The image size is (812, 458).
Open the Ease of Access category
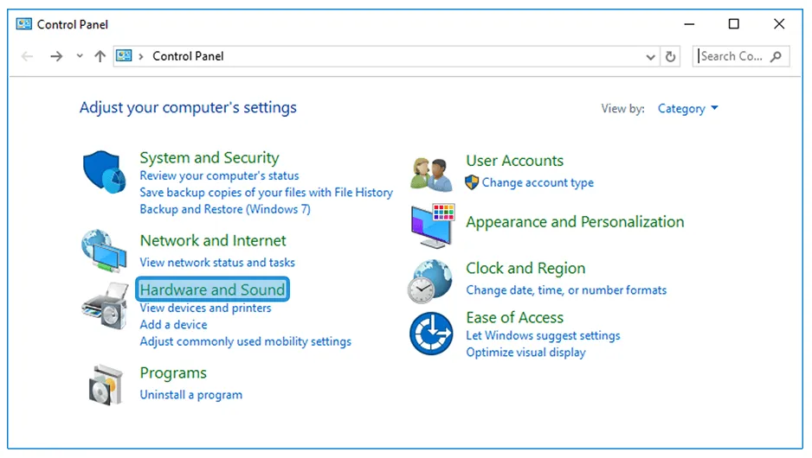tap(514, 317)
